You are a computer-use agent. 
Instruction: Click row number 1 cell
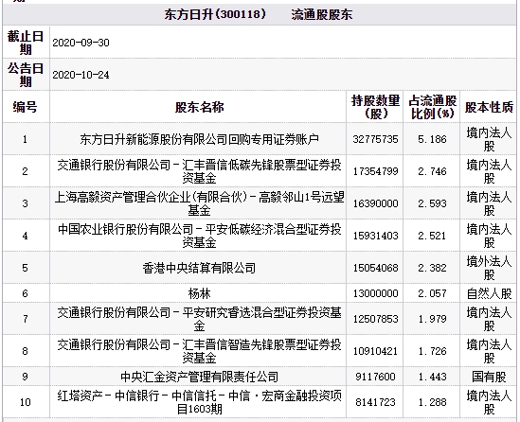point(26,139)
